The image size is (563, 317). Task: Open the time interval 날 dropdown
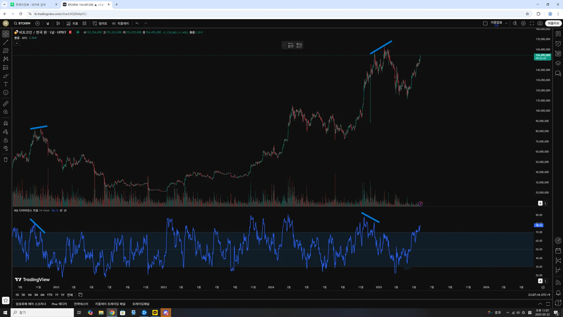tap(48, 23)
